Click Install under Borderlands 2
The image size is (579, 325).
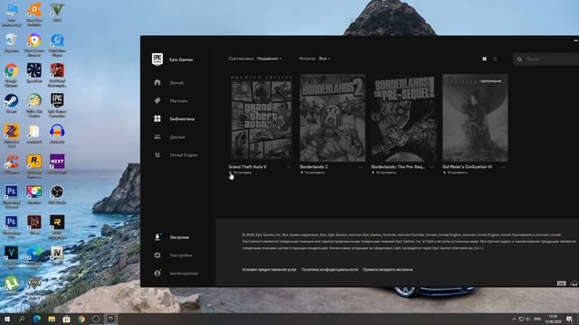tap(312, 172)
